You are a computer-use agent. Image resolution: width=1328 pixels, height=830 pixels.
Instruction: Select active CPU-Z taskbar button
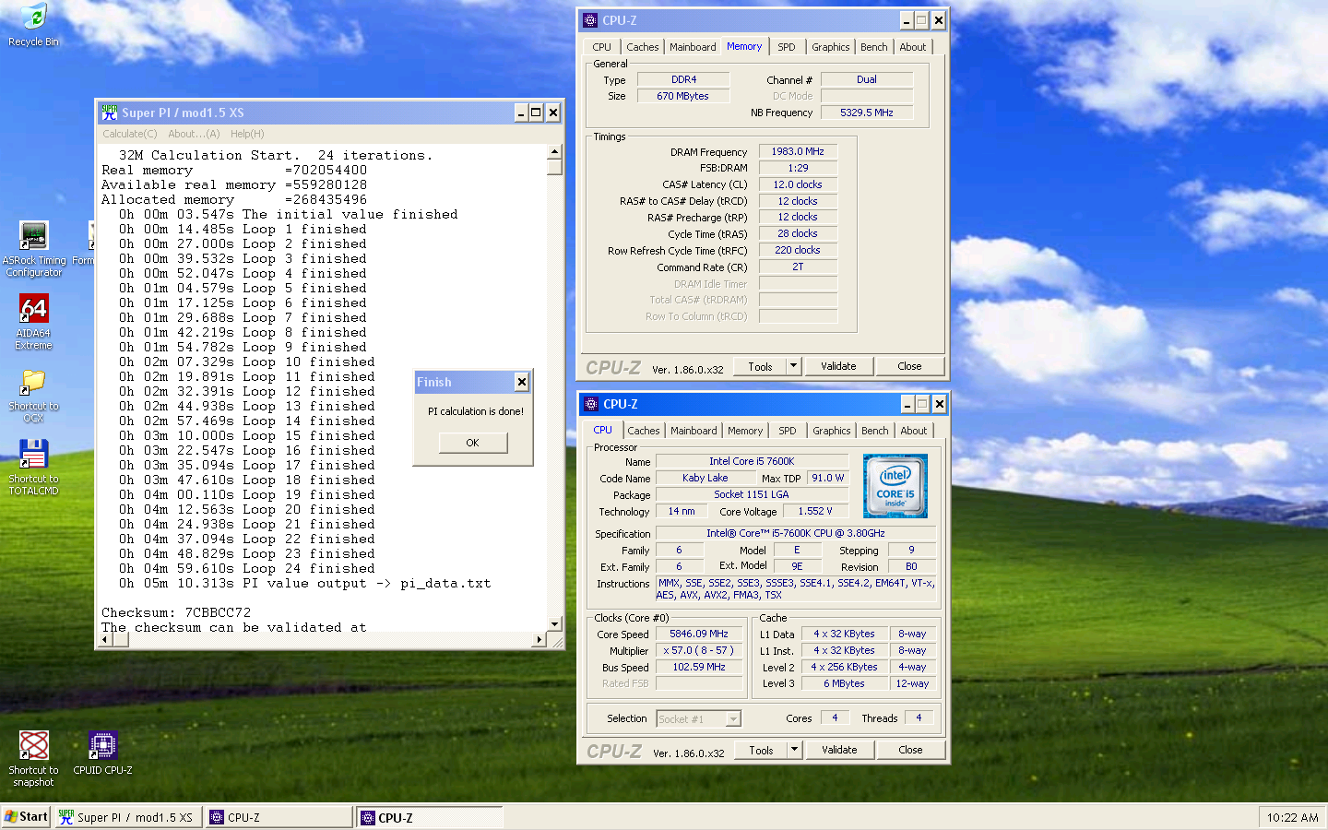point(430,817)
